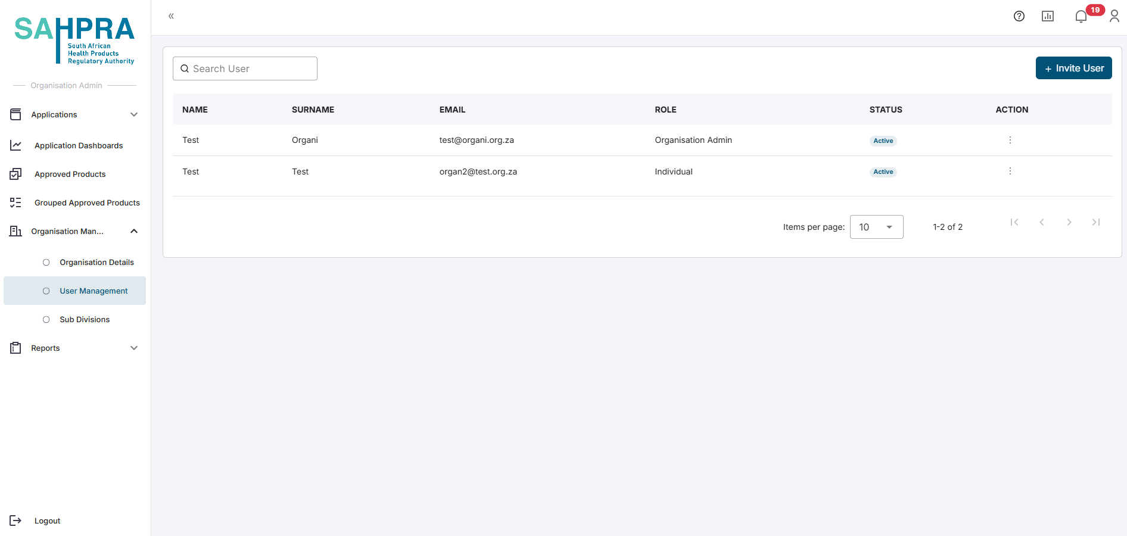1127x536 pixels.
Task: Collapse the sidebar with the double-chevron icon
Action: pyautogui.click(x=171, y=16)
